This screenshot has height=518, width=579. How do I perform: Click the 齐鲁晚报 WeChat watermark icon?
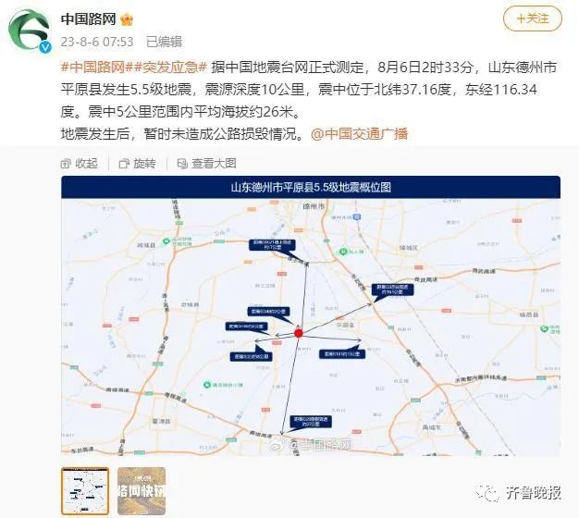pos(487,492)
